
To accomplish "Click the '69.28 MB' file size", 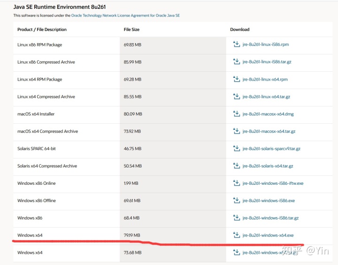I will [132, 79].
